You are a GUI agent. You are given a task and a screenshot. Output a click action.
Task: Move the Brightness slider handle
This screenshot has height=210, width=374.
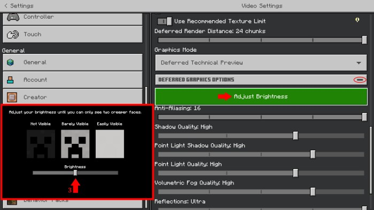(75, 173)
